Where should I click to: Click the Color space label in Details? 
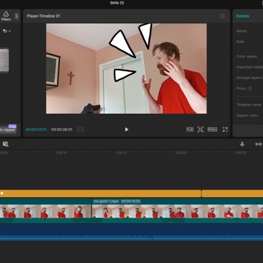[x=247, y=56]
